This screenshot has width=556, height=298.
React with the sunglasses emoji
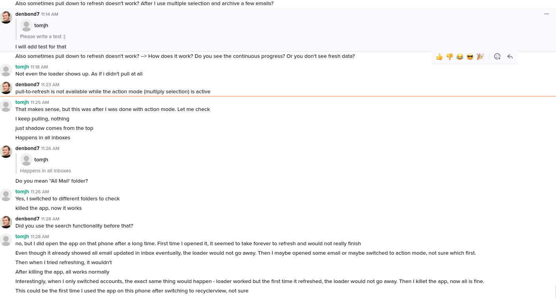click(x=470, y=57)
